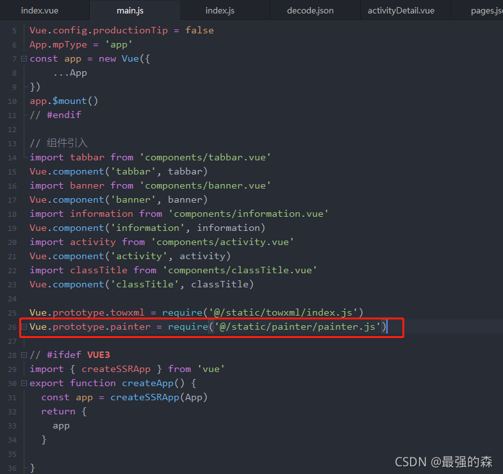Image resolution: width=503 pixels, height=474 pixels.
Task: Click line number 5 in the gutter
Action: 14,31
